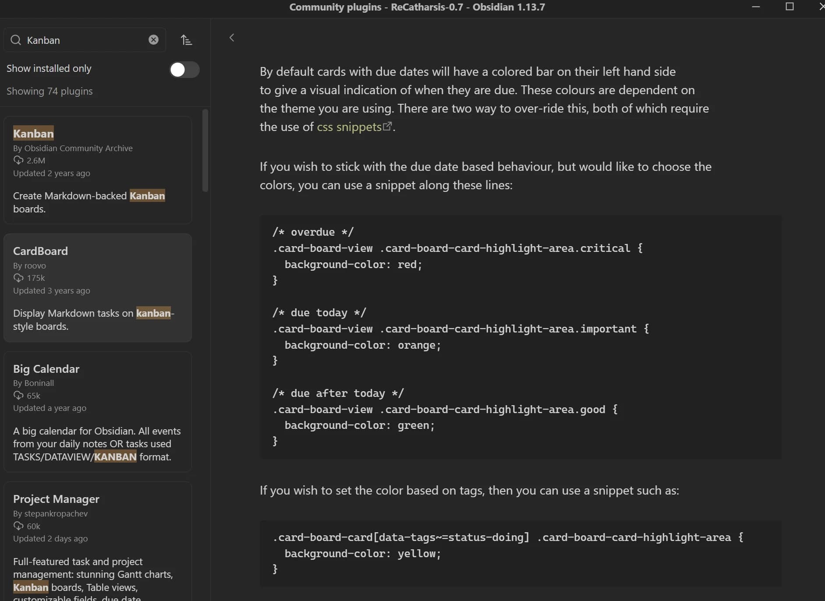Open the CardBoard plugin card

[98, 288]
